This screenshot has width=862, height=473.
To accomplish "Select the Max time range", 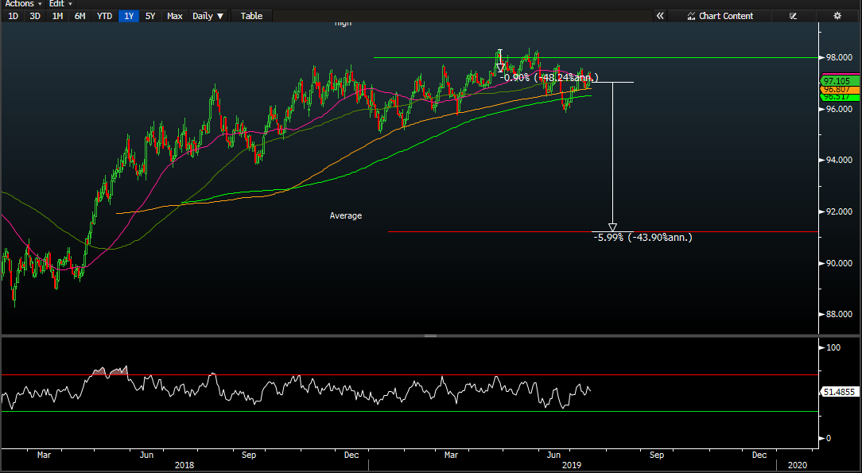I will (175, 16).
